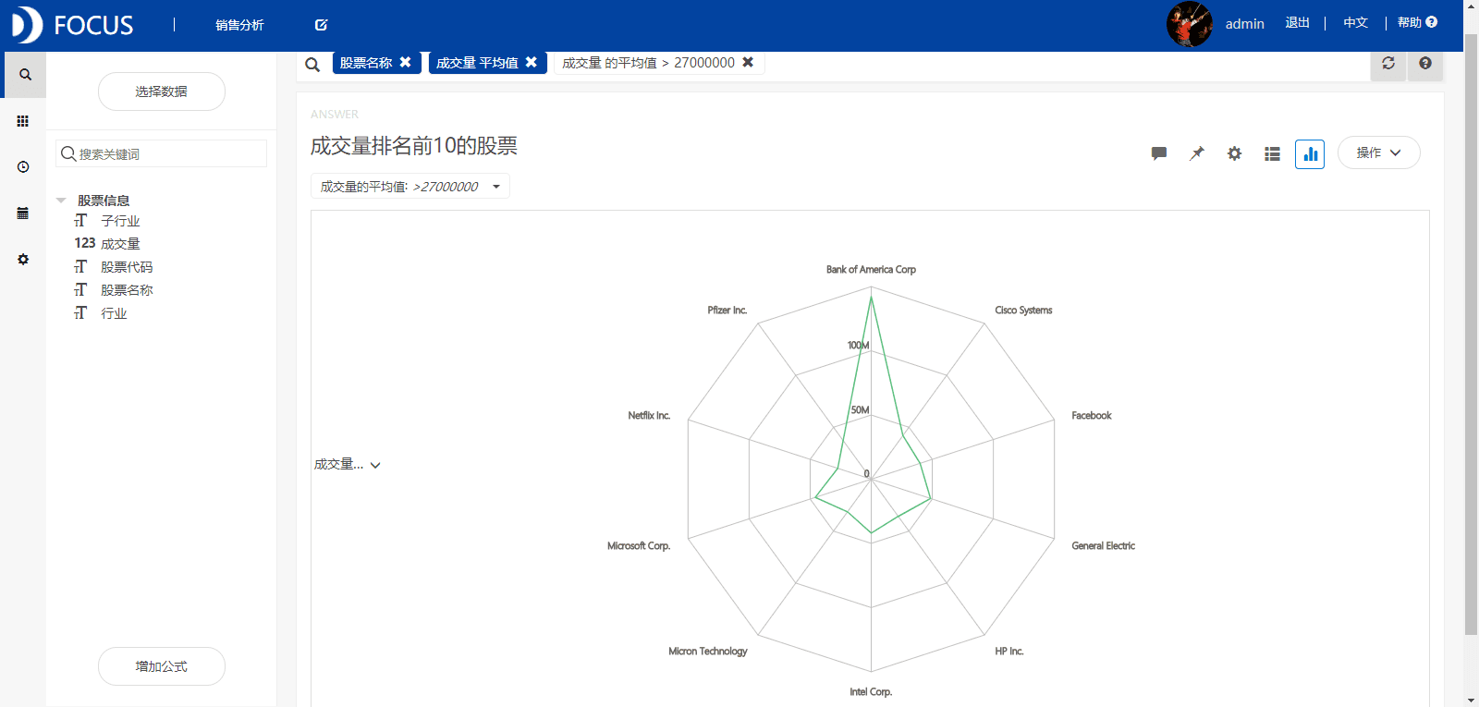Open the data table icon in the sidebar

point(23,213)
